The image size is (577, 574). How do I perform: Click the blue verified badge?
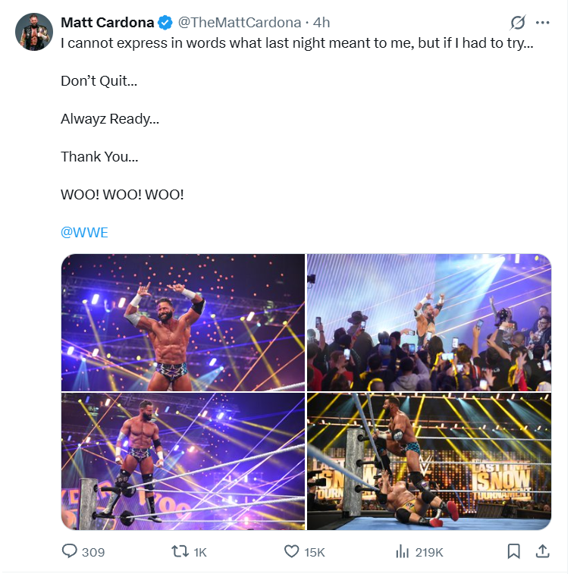click(165, 23)
